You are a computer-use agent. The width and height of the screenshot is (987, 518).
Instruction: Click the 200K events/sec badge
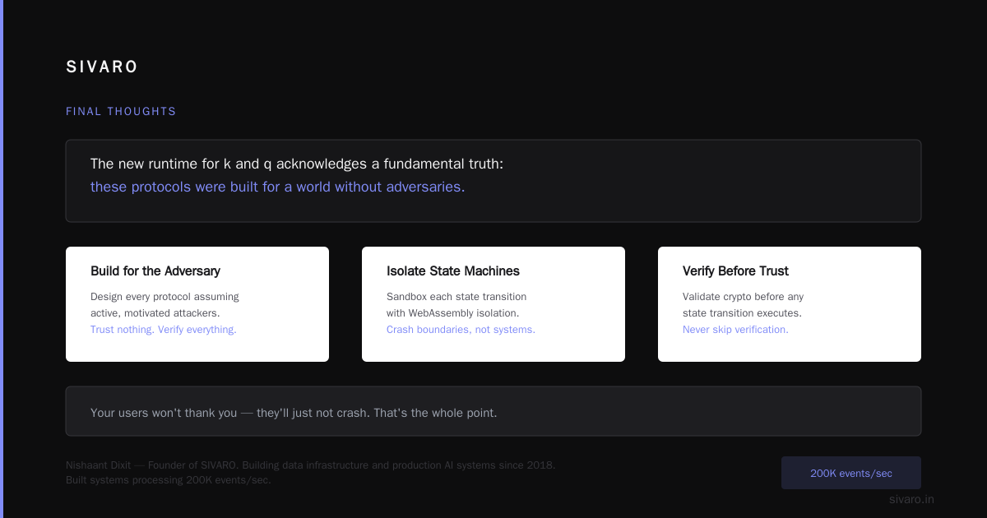(x=851, y=473)
